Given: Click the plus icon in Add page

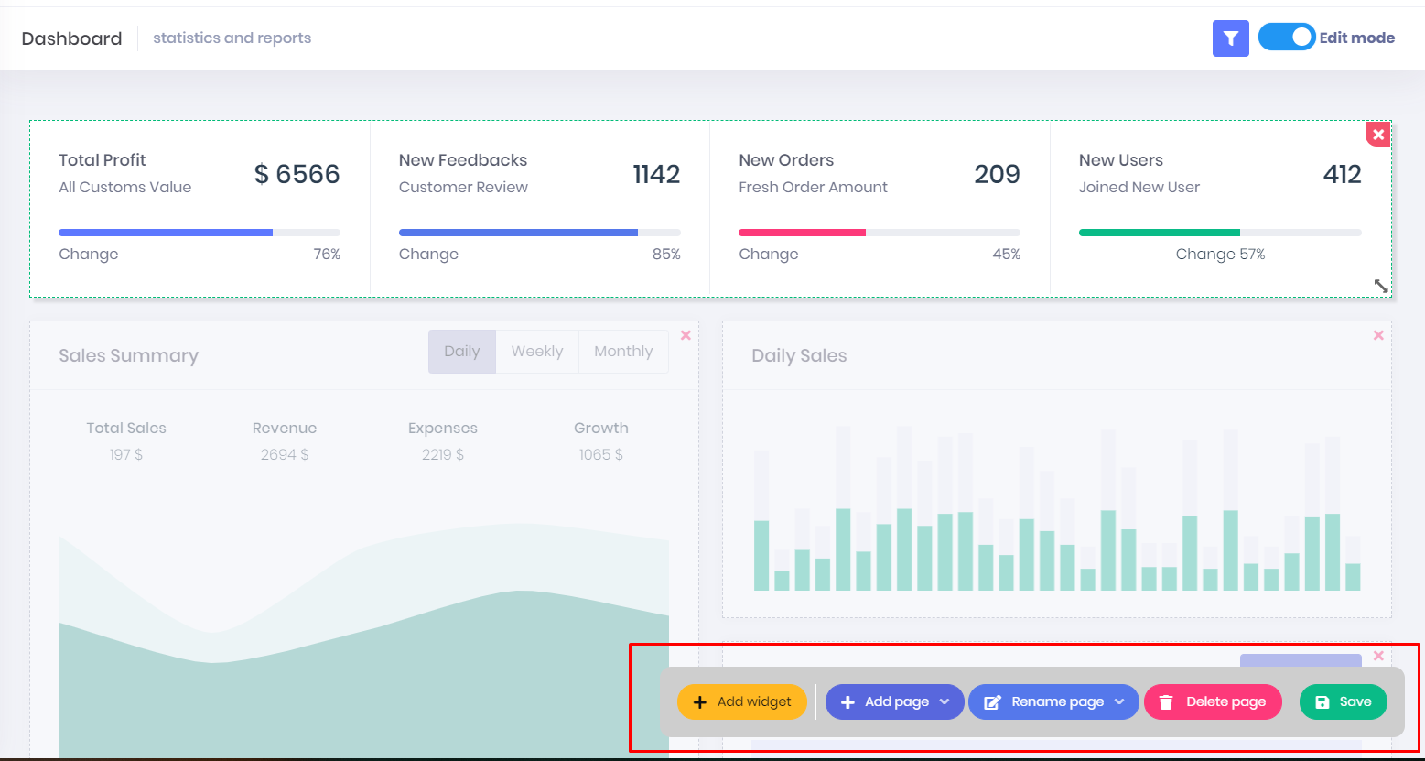Looking at the screenshot, I should coord(847,702).
